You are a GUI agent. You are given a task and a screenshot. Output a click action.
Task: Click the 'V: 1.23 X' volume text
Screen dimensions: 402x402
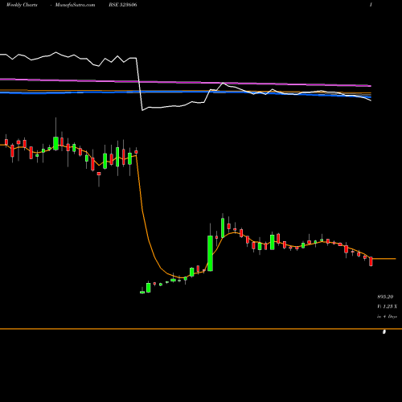[x=387, y=306]
